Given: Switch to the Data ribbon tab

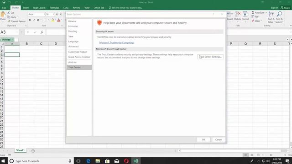Looking at the screenshot, I should point(66,8).
